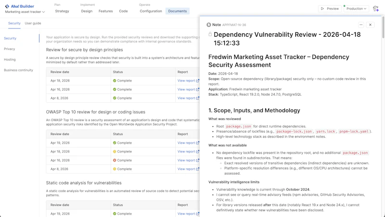The image size is (385, 217).
Task: Click the note reference APPFMAT-N-36
Action: pyautogui.click(x=234, y=25)
